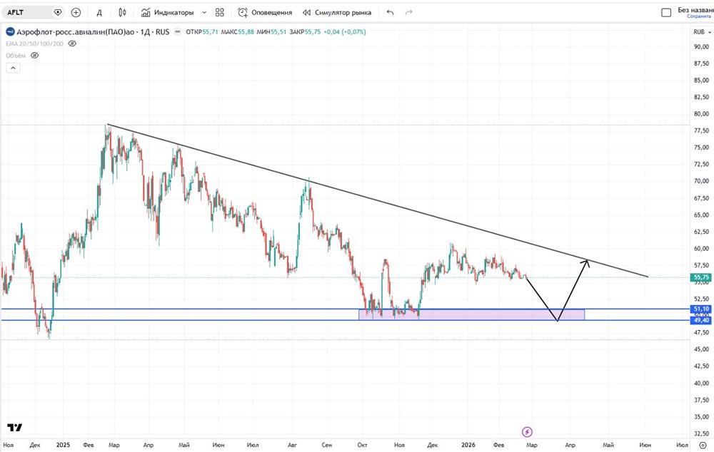Click the 49,40 blue line price label

click(x=701, y=321)
